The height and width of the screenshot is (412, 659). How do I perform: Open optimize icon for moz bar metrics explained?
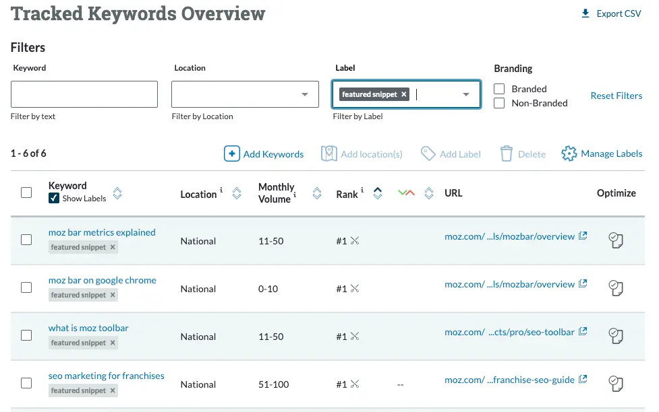[x=615, y=241]
